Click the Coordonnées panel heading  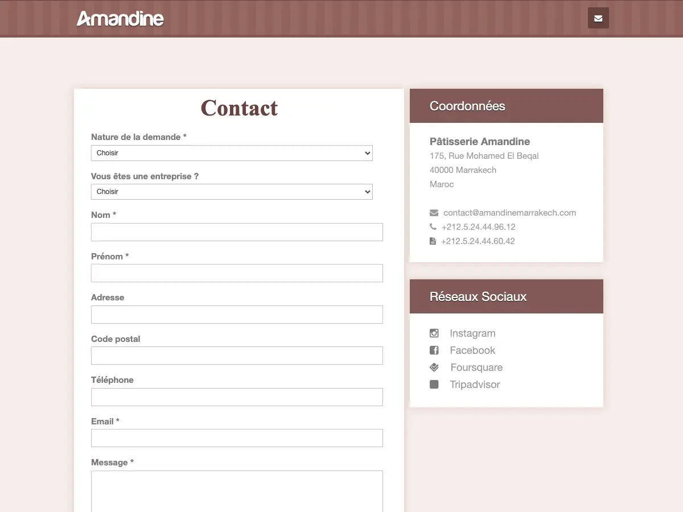[467, 106]
